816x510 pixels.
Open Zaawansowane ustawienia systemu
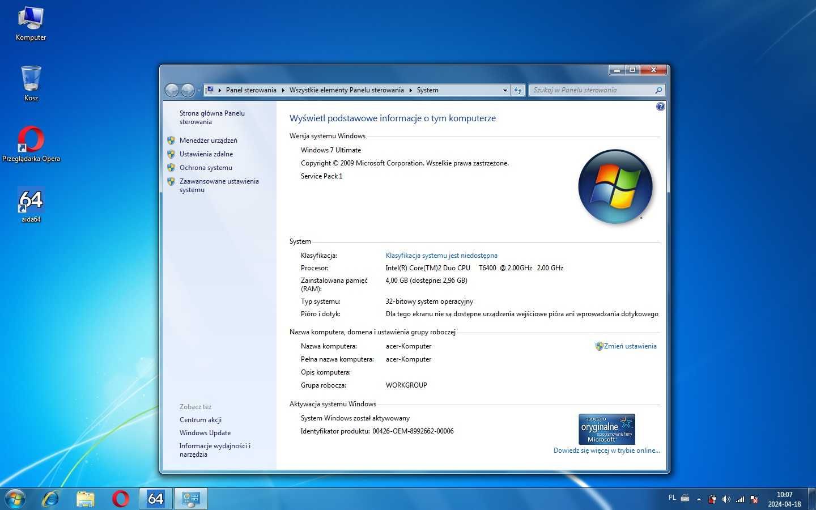coord(219,185)
